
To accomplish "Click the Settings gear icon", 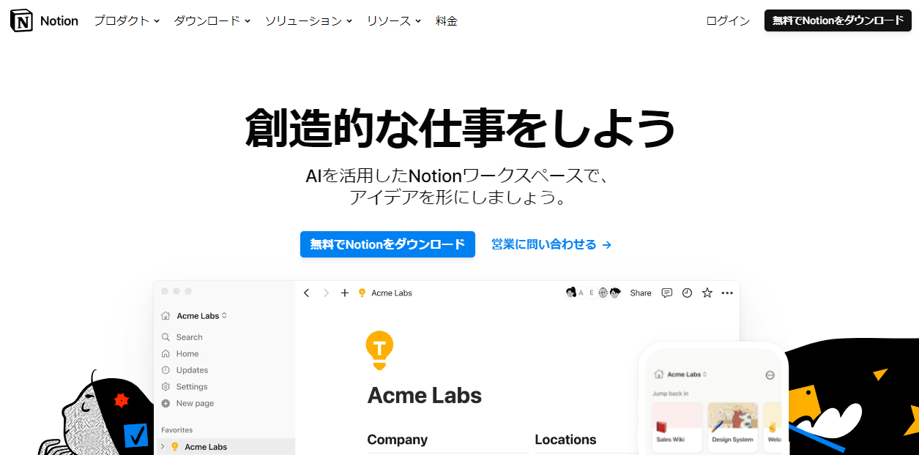I will click(165, 386).
